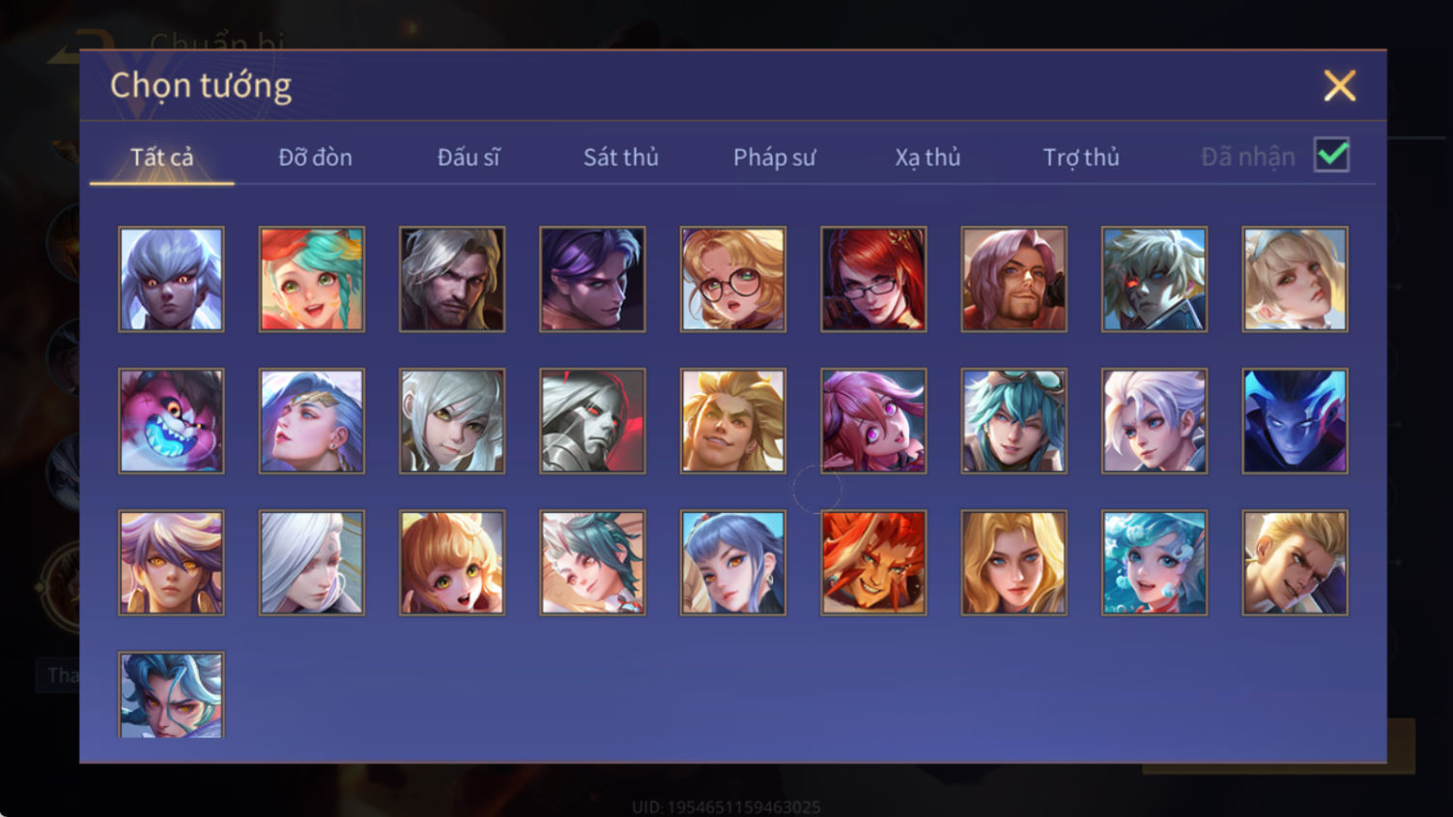This screenshot has width=1453, height=817.
Task: Toggle the Đã nhận checkbox
Action: 1331,155
